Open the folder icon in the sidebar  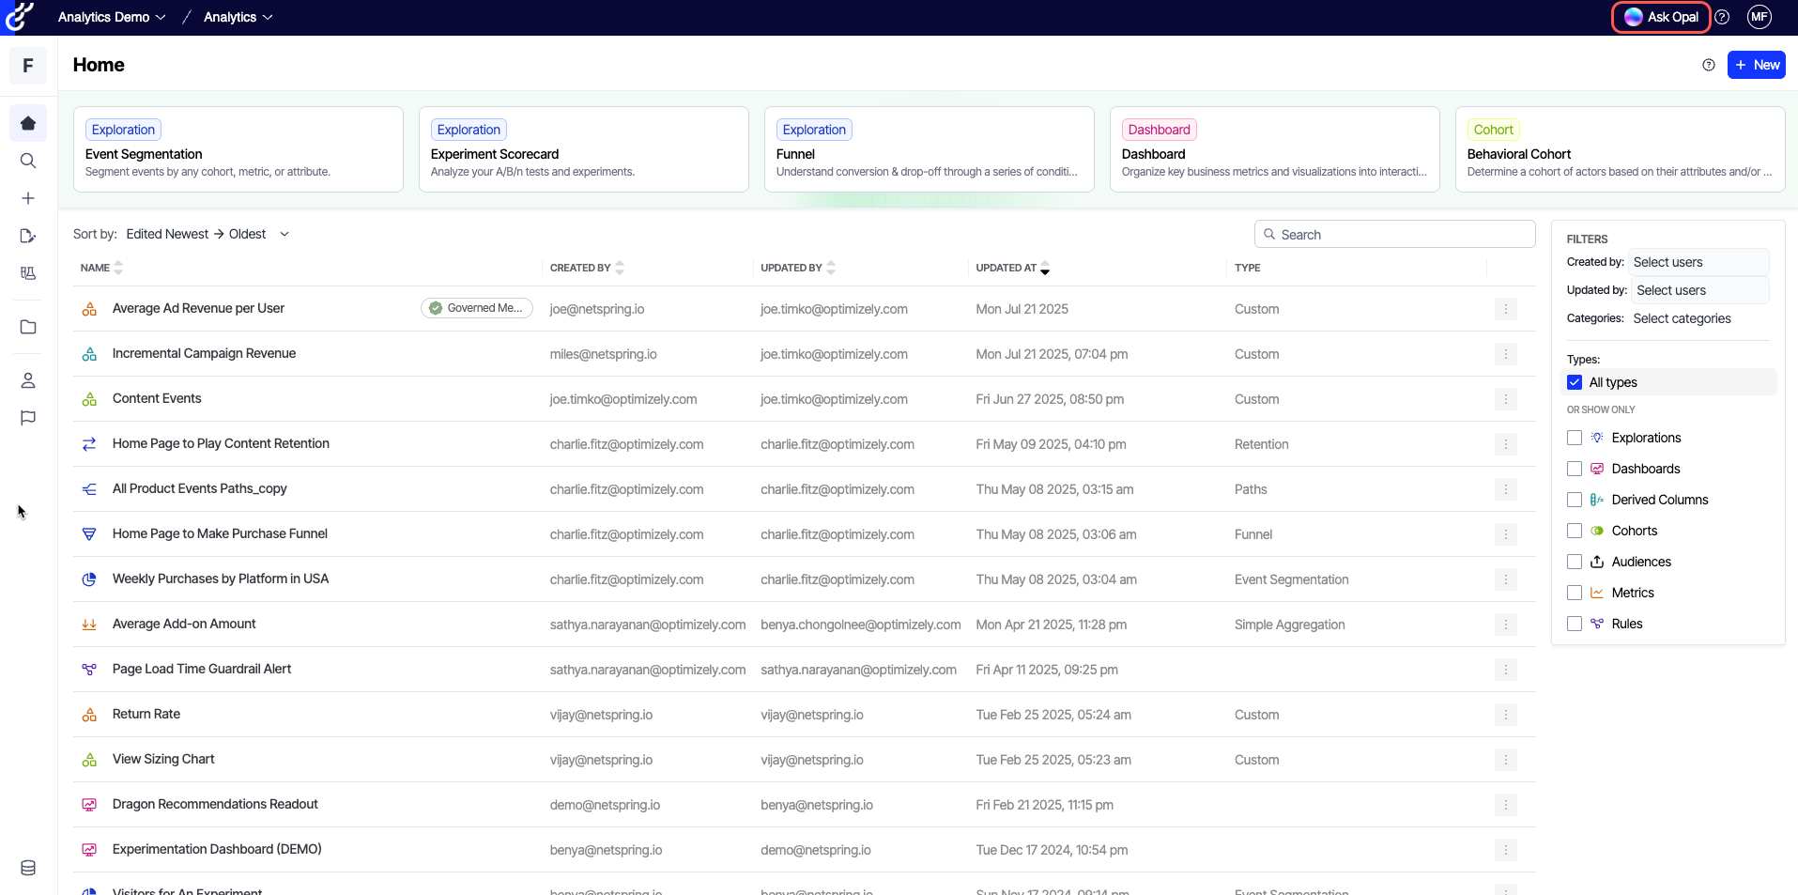tap(28, 327)
